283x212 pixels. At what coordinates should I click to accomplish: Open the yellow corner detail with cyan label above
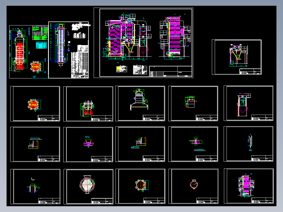click(x=35, y=144)
